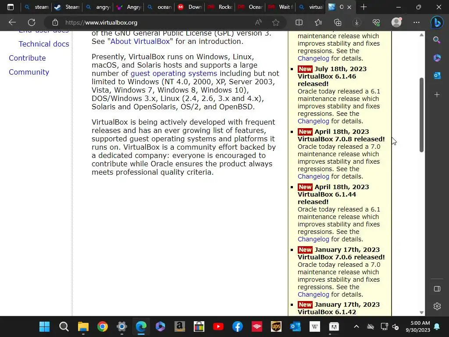Open the 'About VirtualBox' link
Viewport: 449px width, 337px height.
140,41
